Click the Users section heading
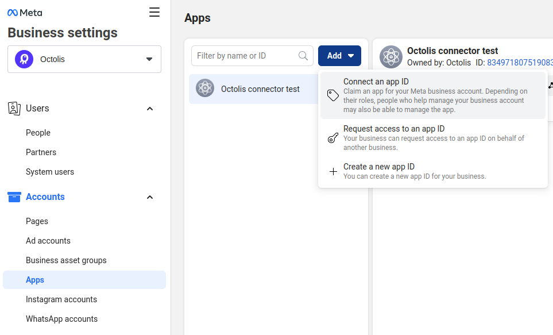The width and height of the screenshot is (553, 335). 37,109
